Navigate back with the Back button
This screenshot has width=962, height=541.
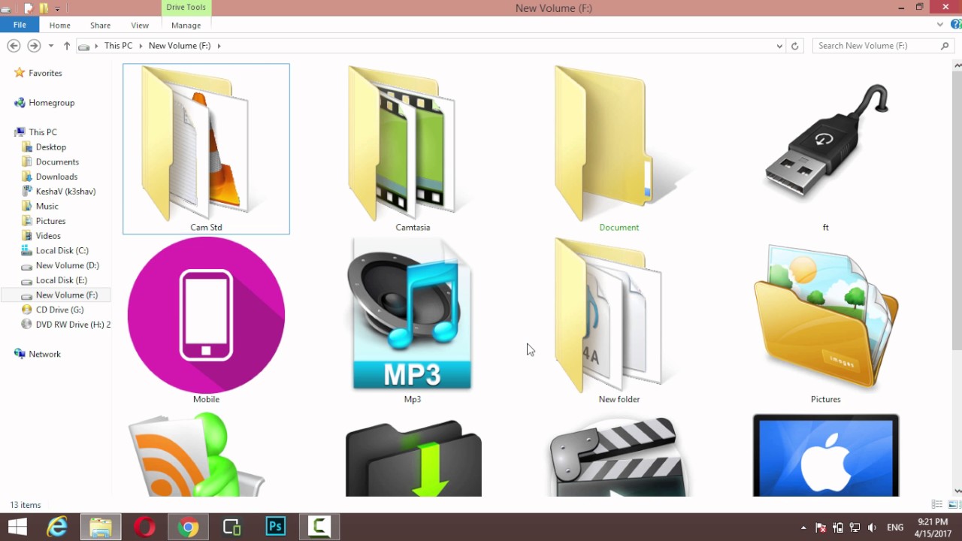(x=14, y=46)
